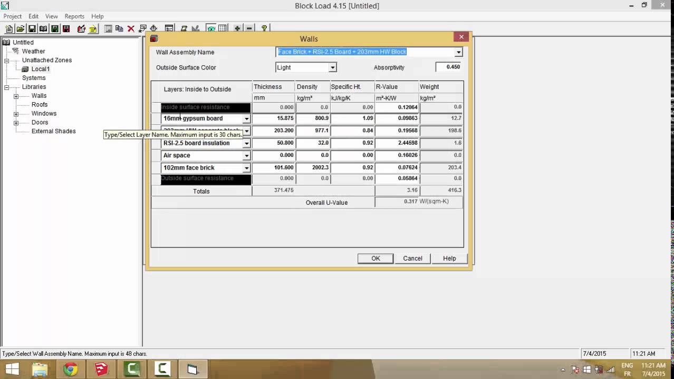674x379 pixels.
Task: Open the 16mm gypsum board layer dropdown
Action: tap(246, 118)
